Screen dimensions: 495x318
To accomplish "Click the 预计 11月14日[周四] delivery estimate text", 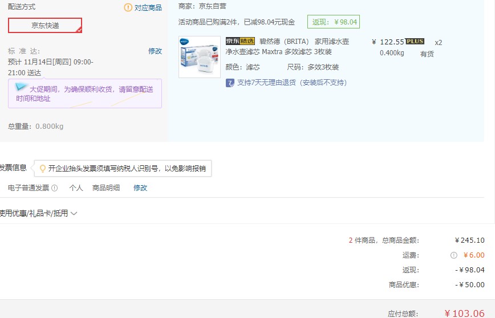I will (x=51, y=67).
